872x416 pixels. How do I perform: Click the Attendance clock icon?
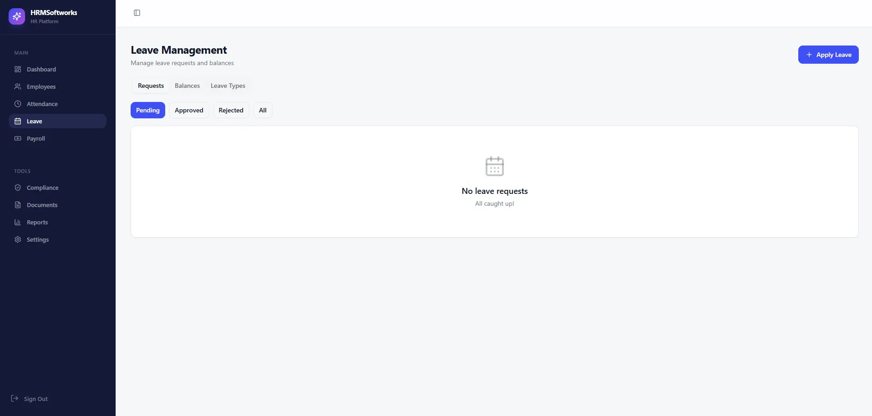pos(18,104)
